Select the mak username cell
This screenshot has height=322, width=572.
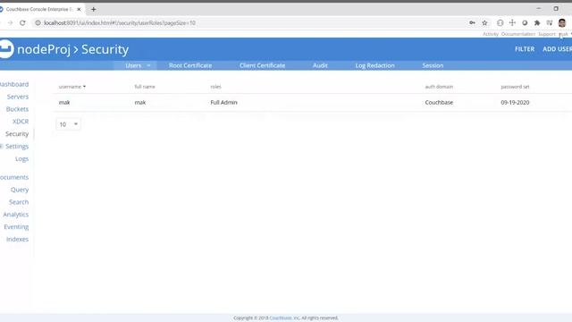64,103
